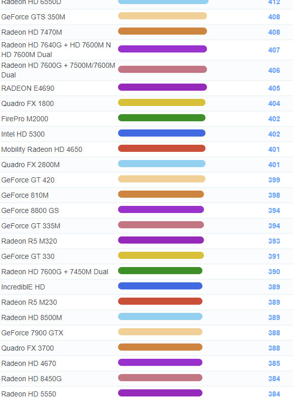Open Radeon R5 M320 entry
Screen dimensions: 293x398
[x=29, y=241]
